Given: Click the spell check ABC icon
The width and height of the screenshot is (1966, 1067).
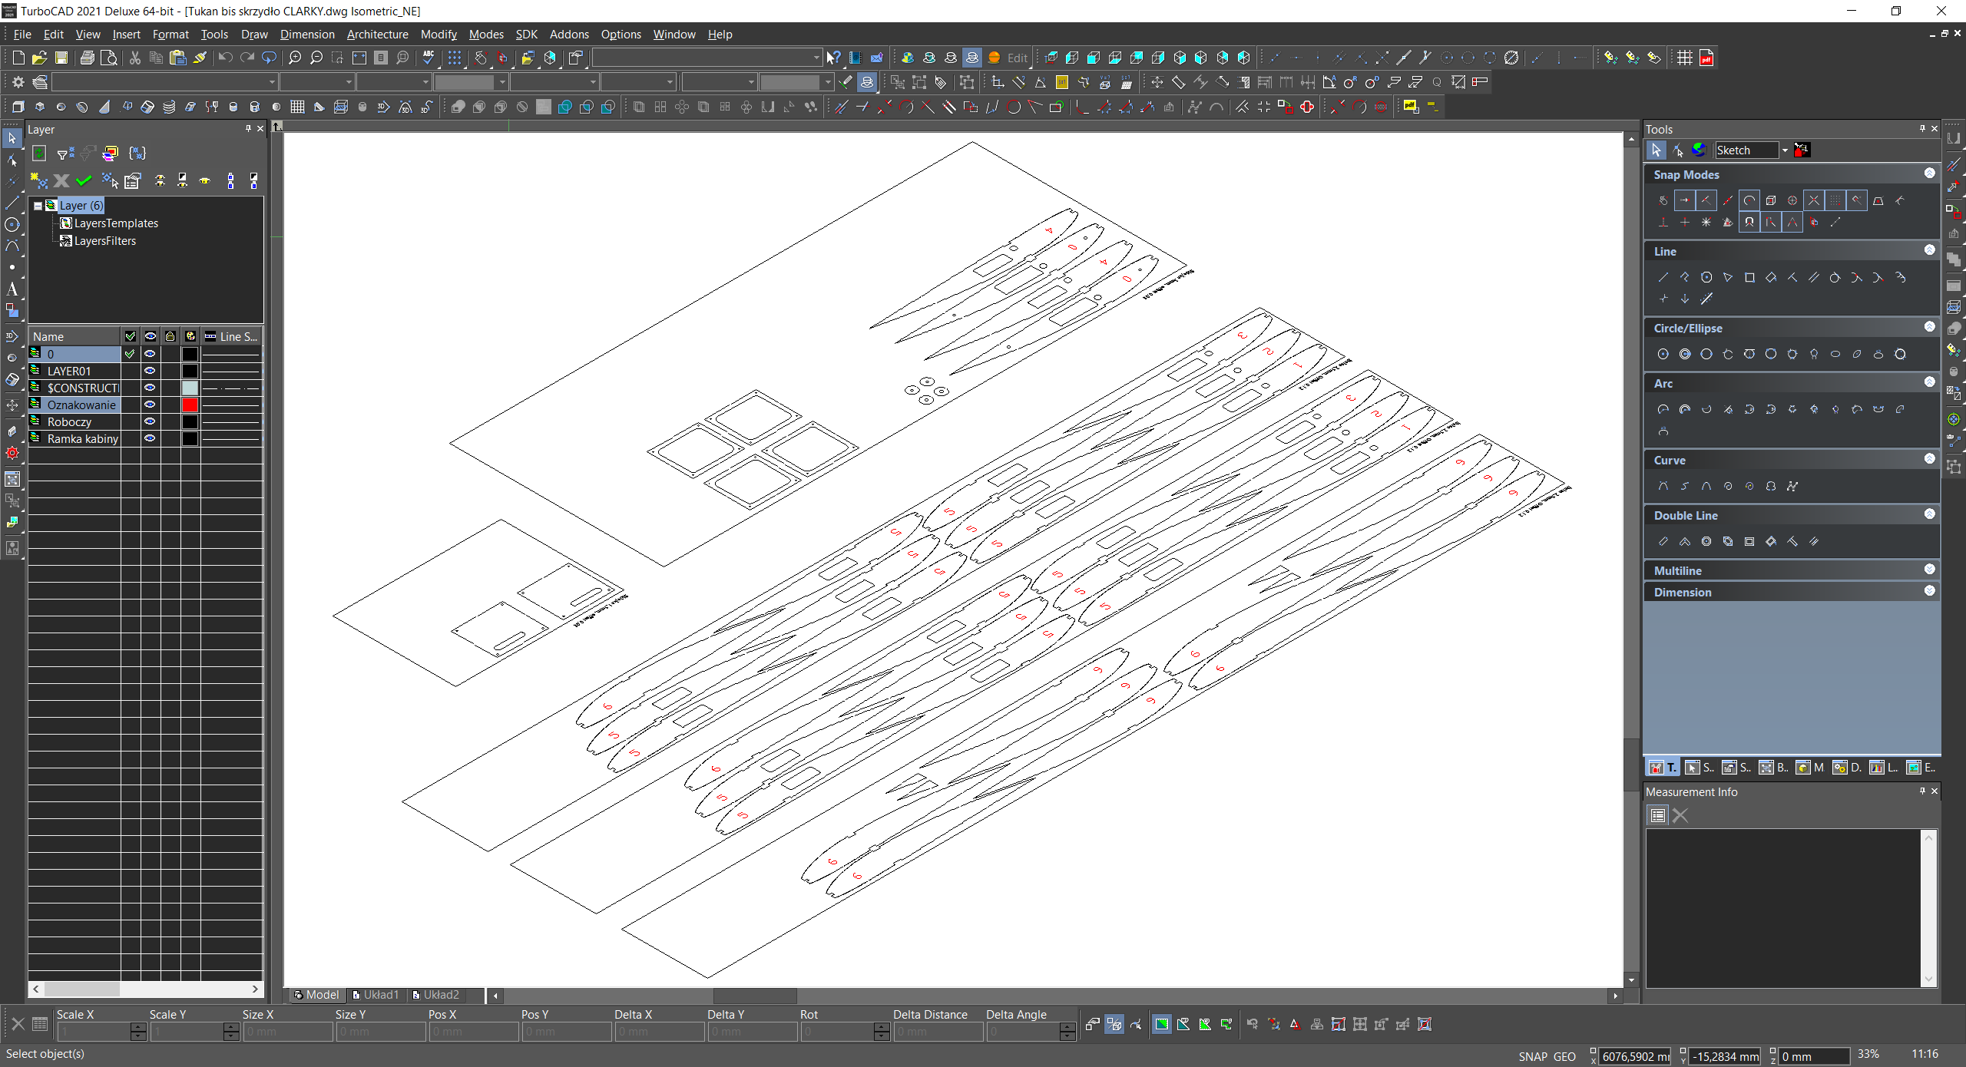Looking at the screenshot, I should pos(429,58).
